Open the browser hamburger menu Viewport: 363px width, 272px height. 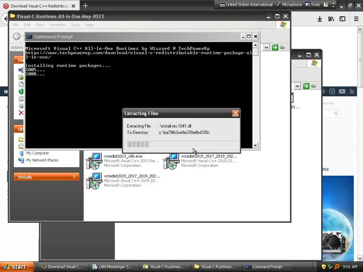(356, 19)
